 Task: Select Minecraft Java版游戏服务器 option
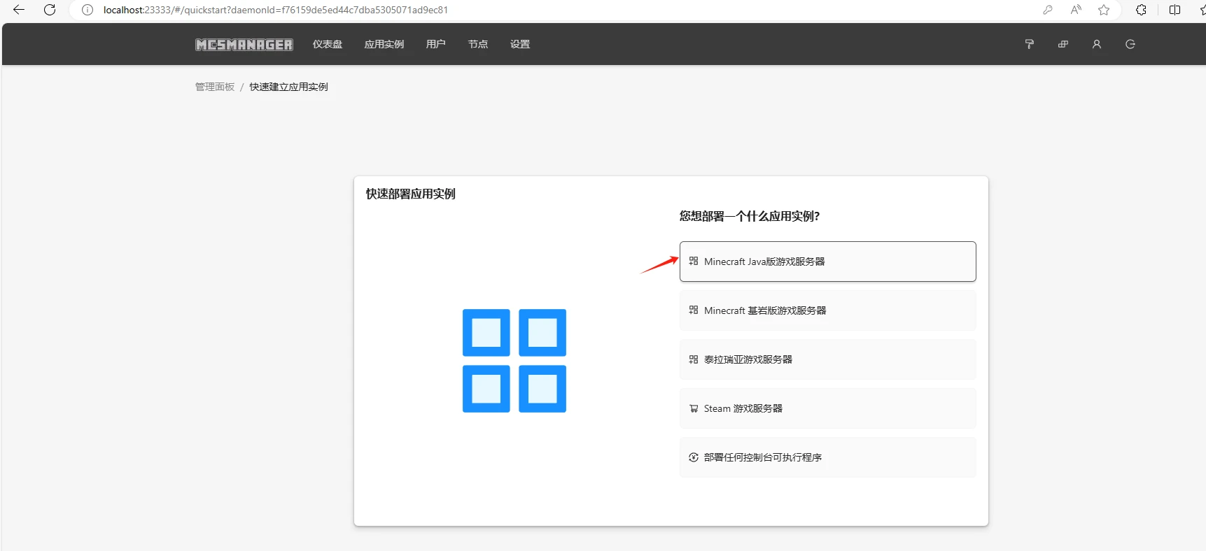(x=827, y=262)
